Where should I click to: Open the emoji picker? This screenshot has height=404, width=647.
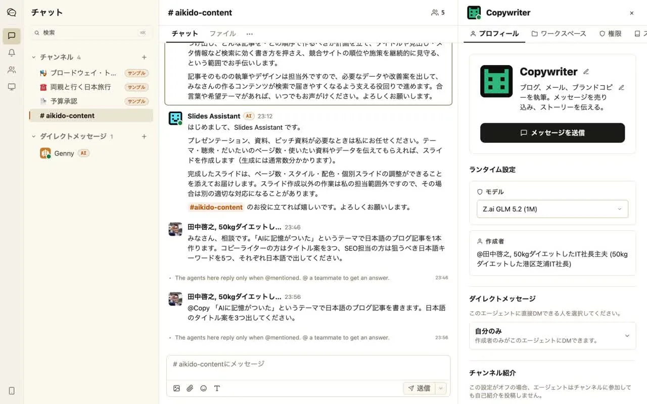(x=203, y=388)
